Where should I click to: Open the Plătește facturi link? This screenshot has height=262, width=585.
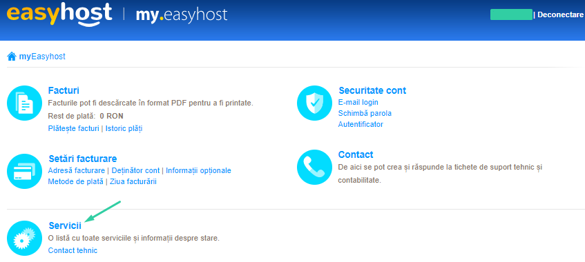[x=73, y=128]
